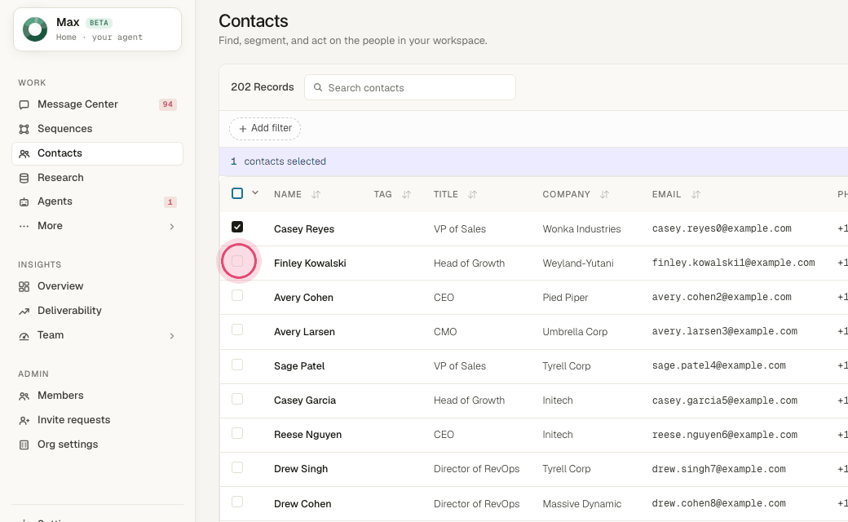Check the Casey Garcia row checkbox
This screenshot has height=522, width=848.
pyautogui.click(x=237, y=399)
